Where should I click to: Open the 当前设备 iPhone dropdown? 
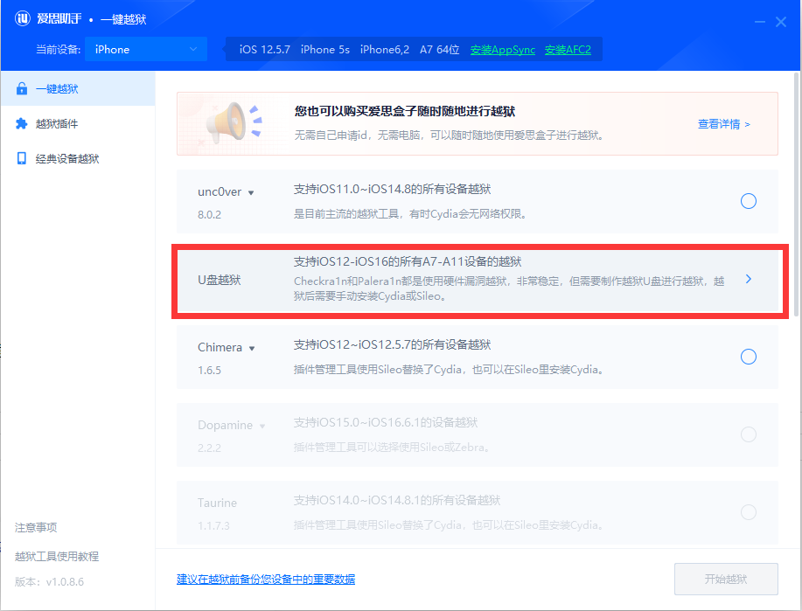(144, 49)
